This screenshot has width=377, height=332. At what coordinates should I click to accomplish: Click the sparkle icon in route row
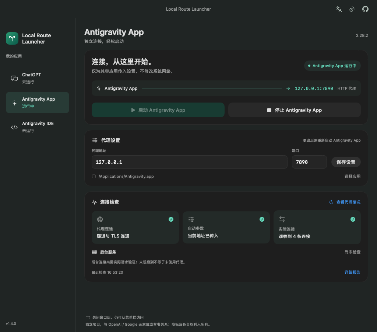[x=99, y=89]
